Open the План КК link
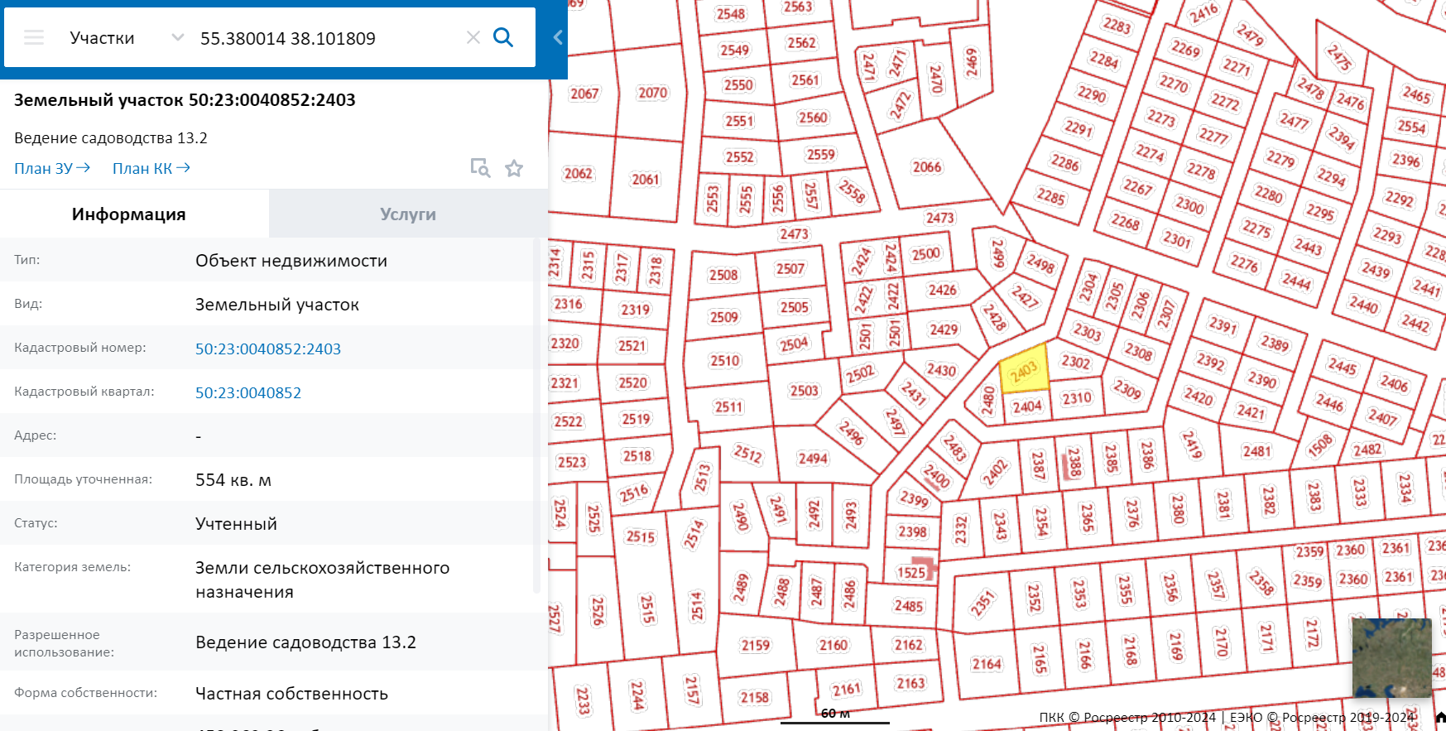 151,168
